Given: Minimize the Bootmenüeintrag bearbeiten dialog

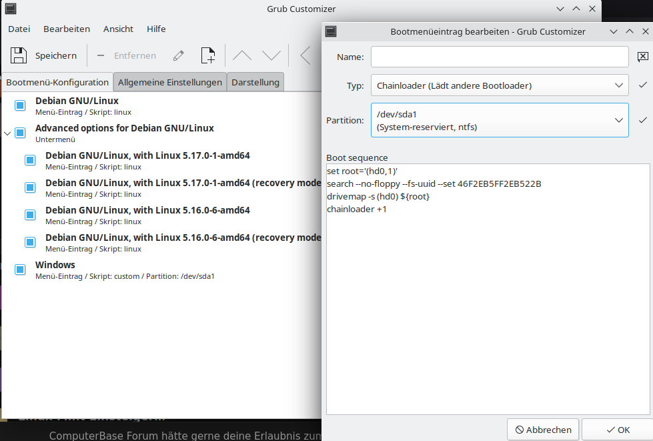Looking at the screenshot, I should point(614,31).
